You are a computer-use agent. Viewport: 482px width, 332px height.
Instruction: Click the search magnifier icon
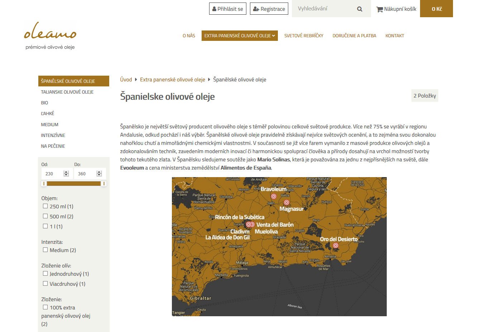coord(360,9)
